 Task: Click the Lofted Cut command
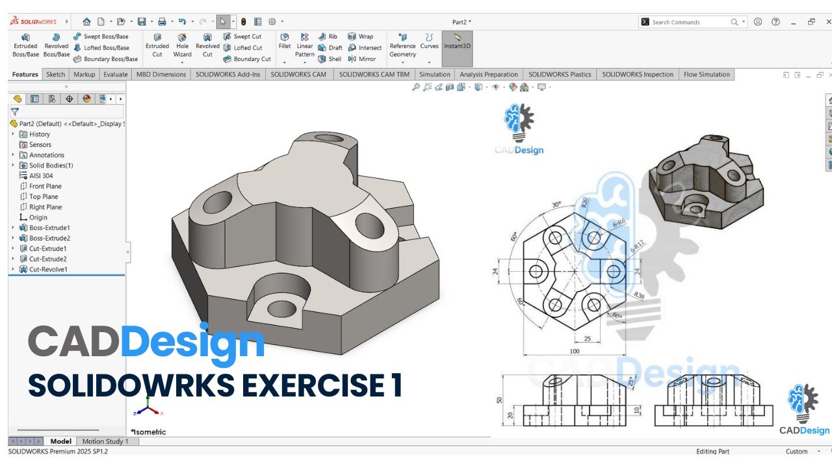pyautogui.click(x=242, y=47)
